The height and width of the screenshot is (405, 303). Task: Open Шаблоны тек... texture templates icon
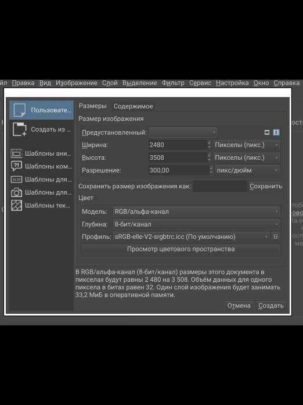click(16, 205)
